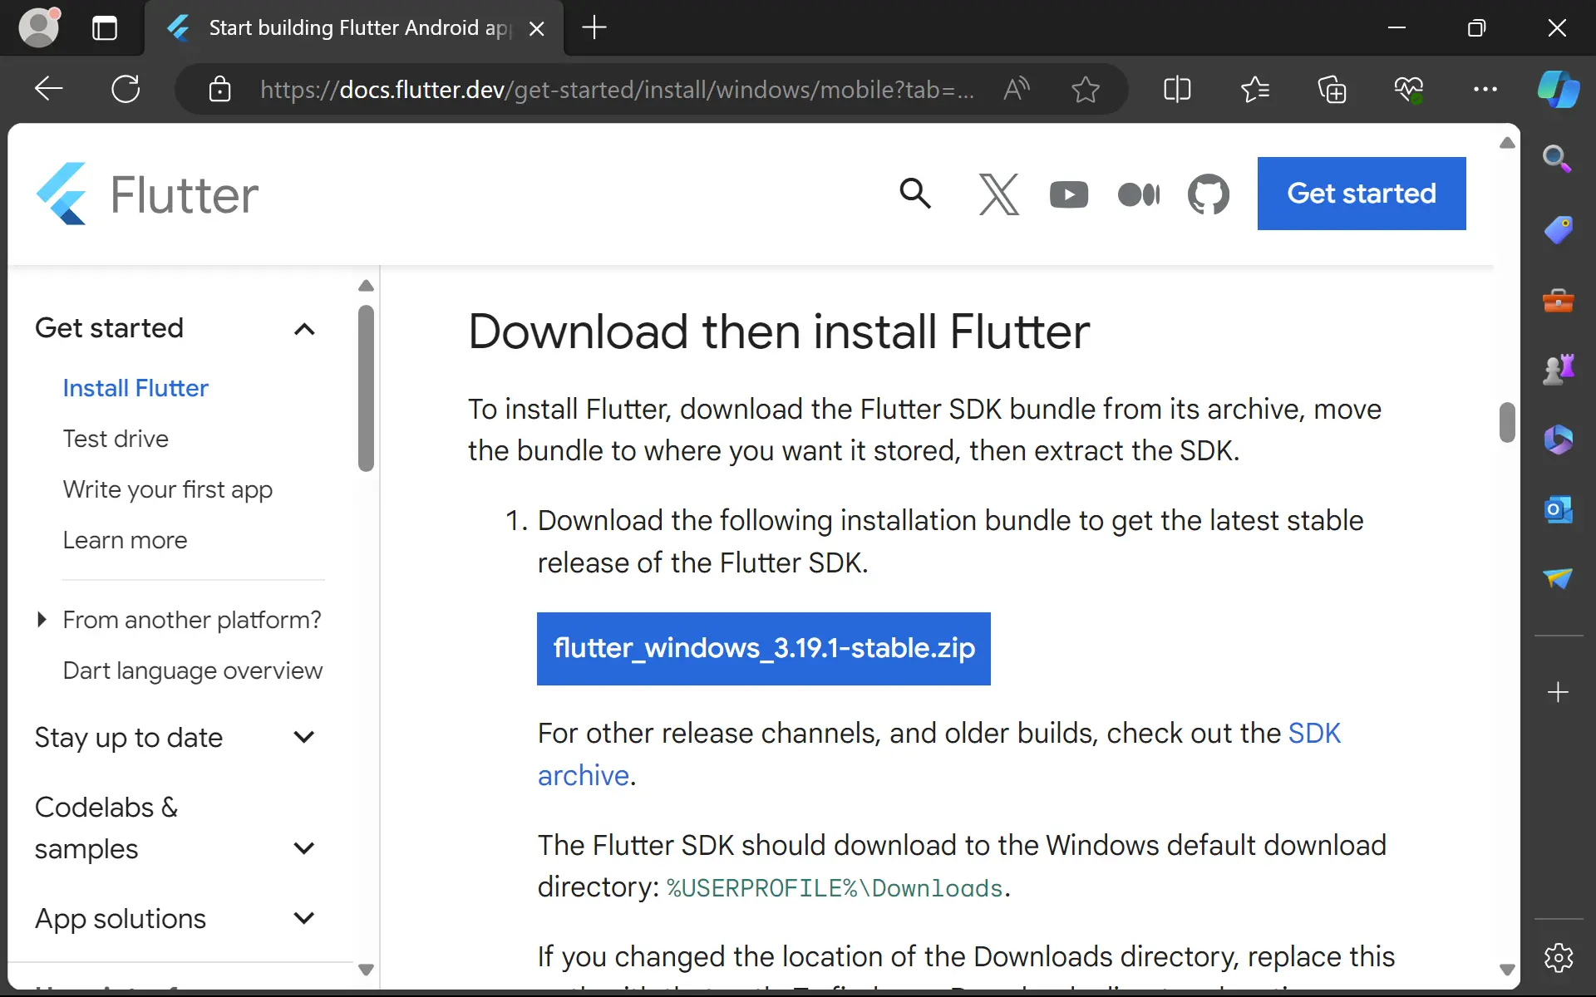The height and width of the screenshot is (997, 1596).
Task: Visit Flutter's YouTube channel
Action: click(x=1069, y=194)
